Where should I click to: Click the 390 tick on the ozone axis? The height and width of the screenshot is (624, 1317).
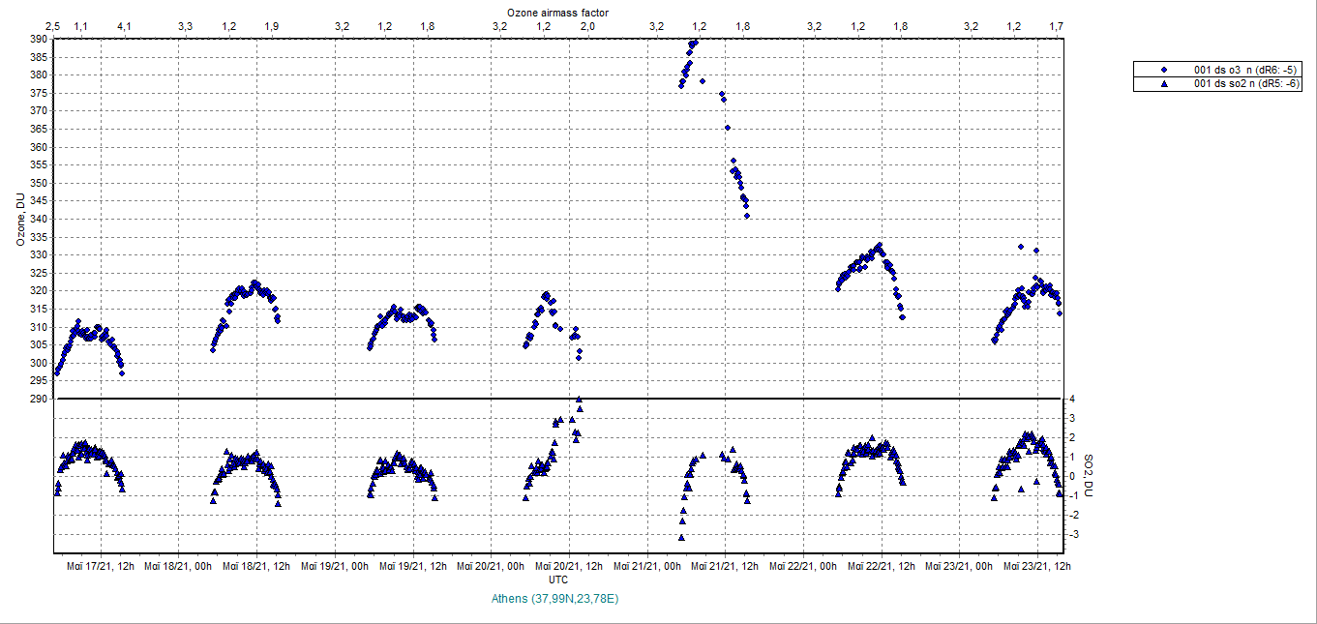(x=37, y=40)
